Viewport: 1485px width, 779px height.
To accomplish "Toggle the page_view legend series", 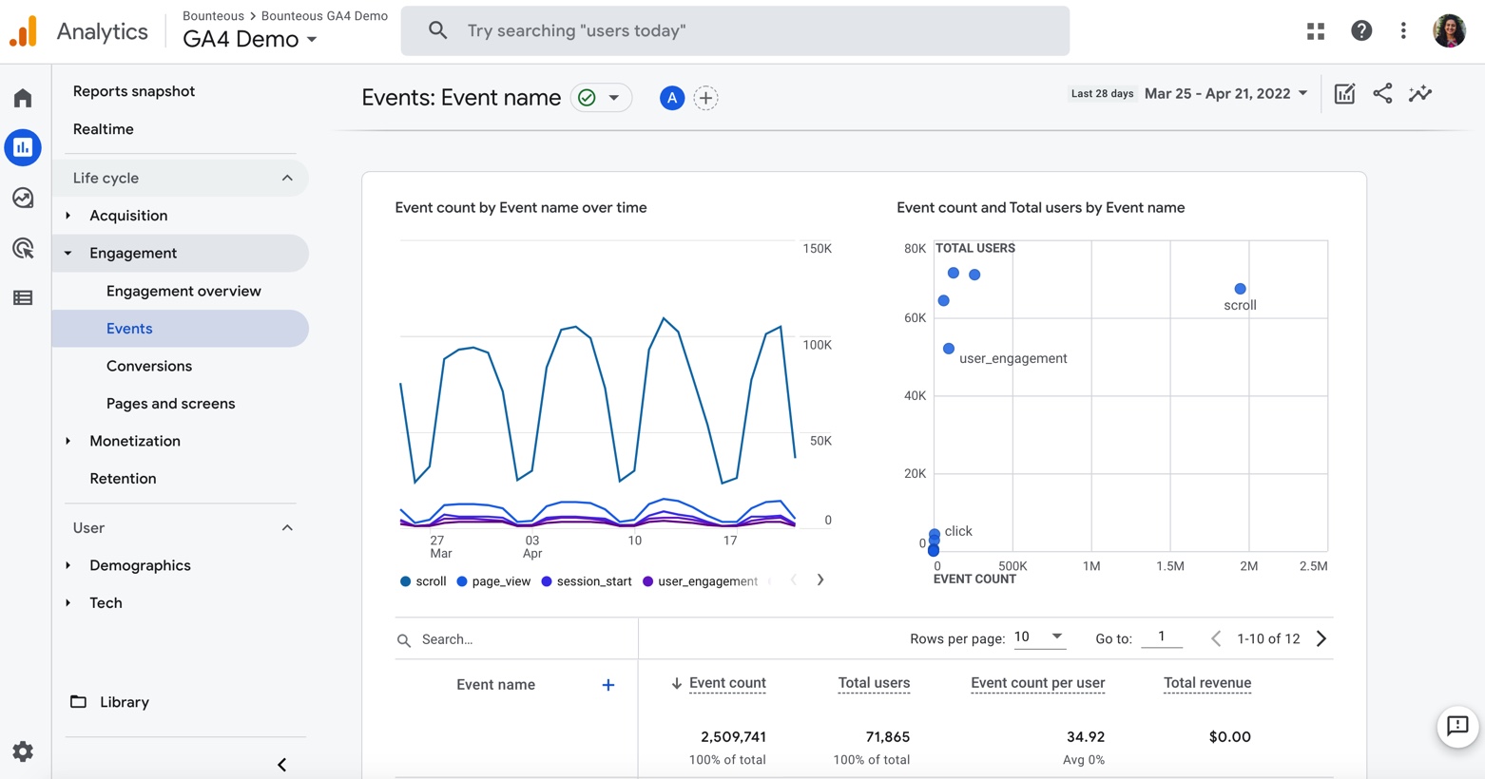I will 493,581.
